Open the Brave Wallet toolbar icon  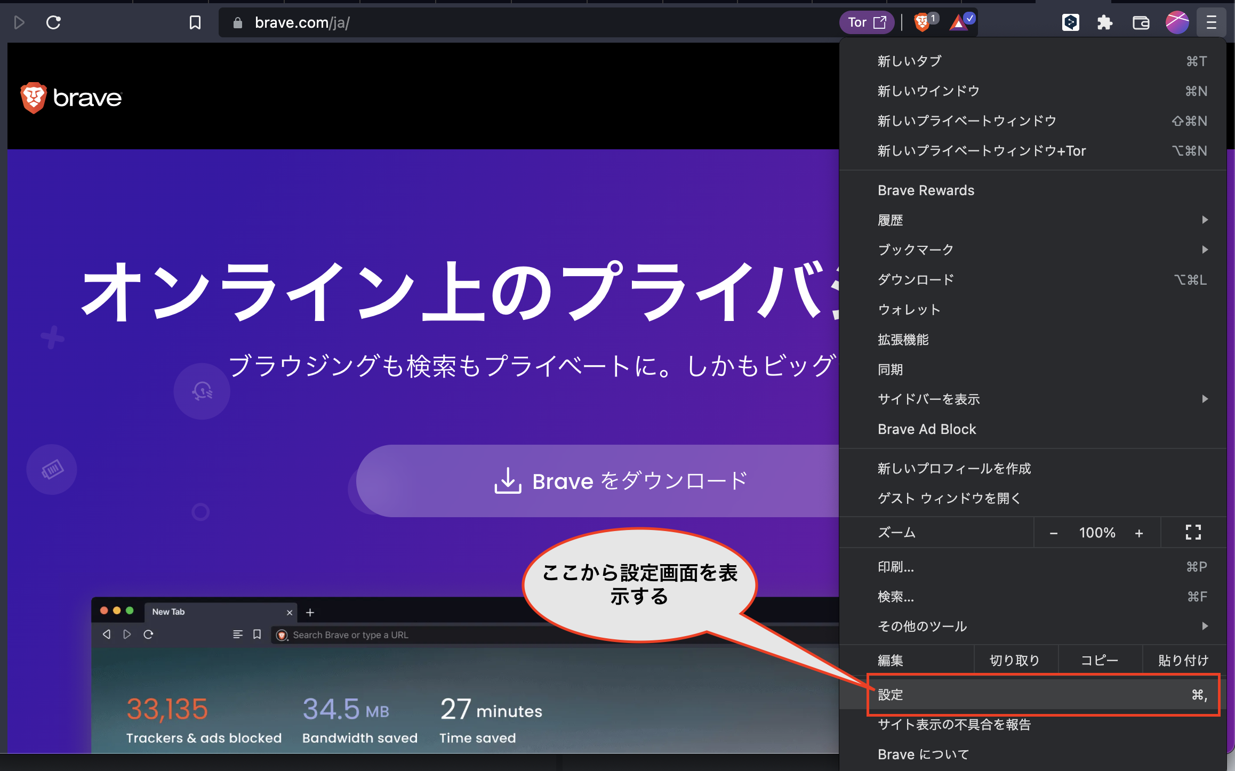1141,22
